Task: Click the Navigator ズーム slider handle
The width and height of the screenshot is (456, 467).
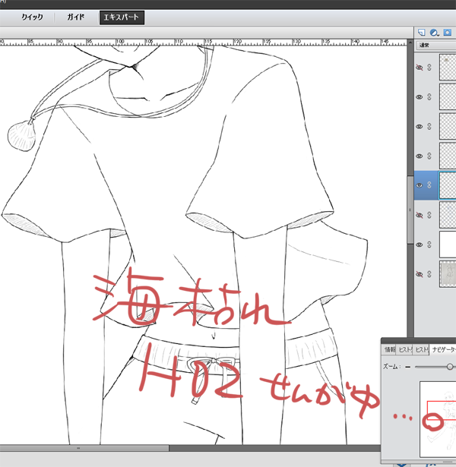Action: [x=450, y=367]
